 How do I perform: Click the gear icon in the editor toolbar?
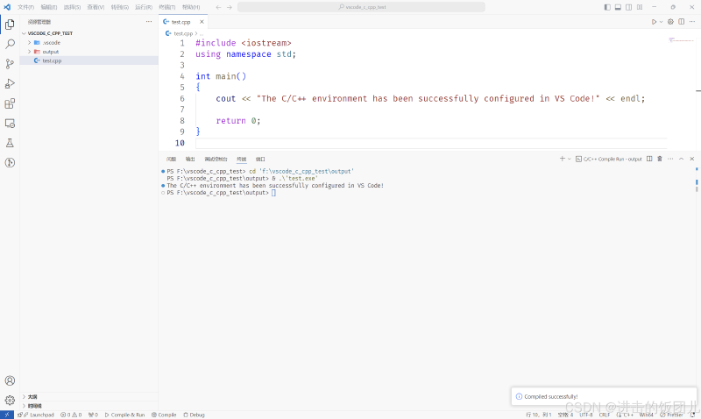click(670, 21)
